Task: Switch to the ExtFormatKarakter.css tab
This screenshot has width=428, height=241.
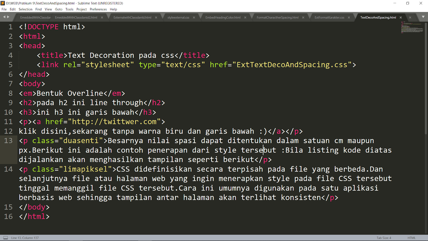Action: point(330,17)
